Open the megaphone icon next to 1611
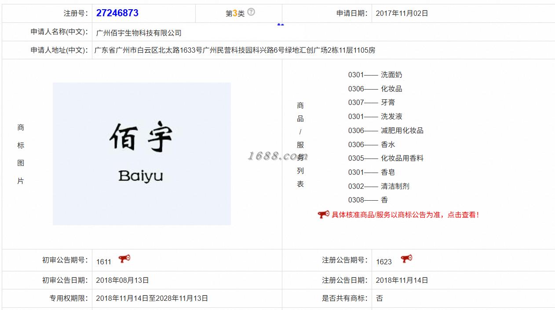Viewport: 555px width, 310px height. coord(124,259)
